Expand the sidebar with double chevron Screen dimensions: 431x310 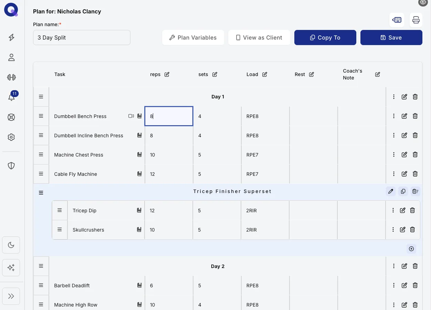(x=11, y=296)
